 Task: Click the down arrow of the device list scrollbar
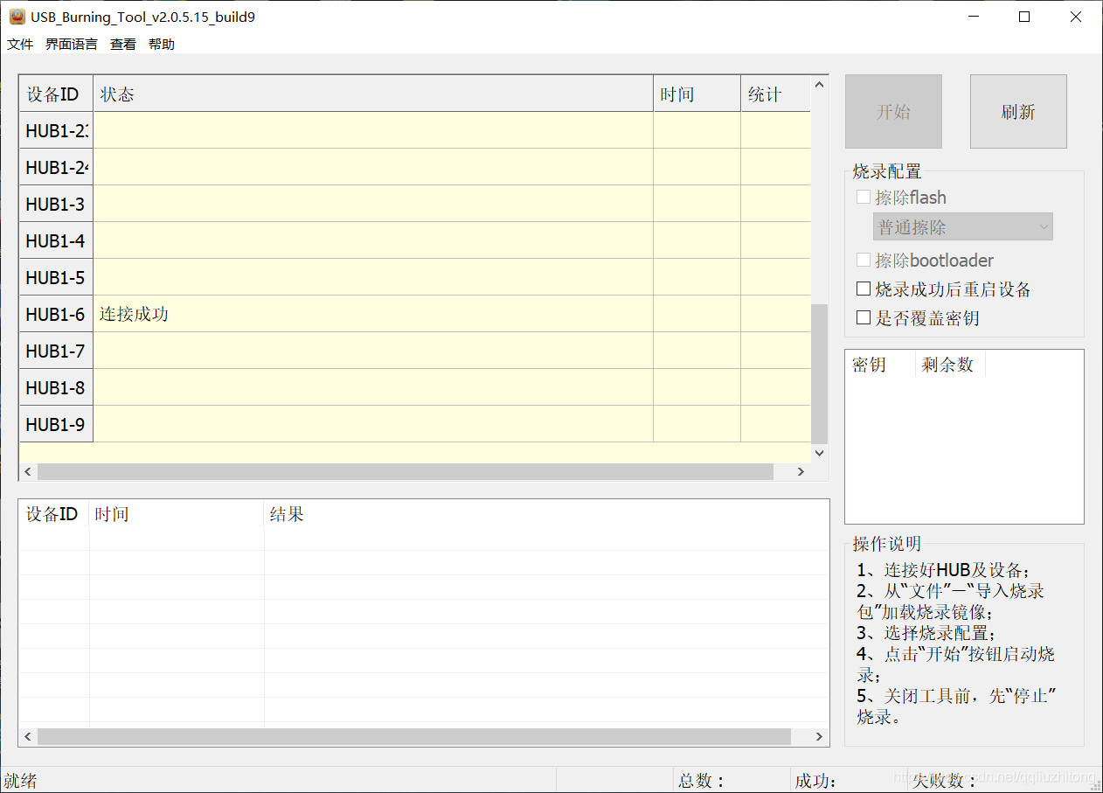[x=819, y=453]
